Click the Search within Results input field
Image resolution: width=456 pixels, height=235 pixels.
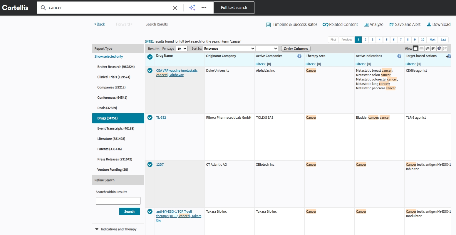click(118, 201)
